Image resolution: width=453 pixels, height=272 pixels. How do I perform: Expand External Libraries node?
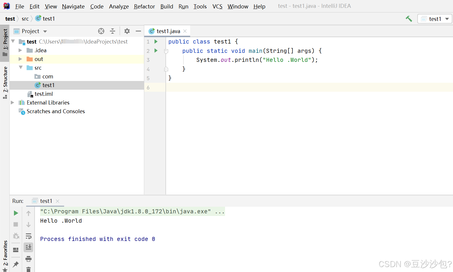pyautogui.click(x=13, y=102)
